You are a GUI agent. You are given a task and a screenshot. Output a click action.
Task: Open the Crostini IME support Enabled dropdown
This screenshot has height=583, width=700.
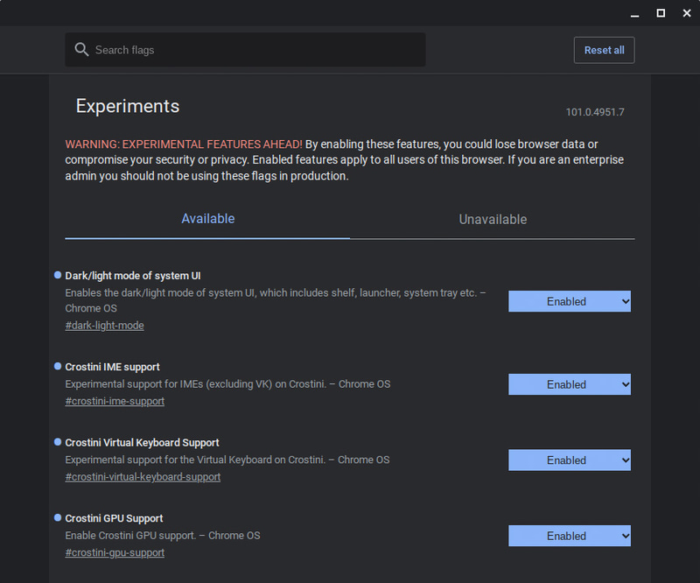point(570,384)
